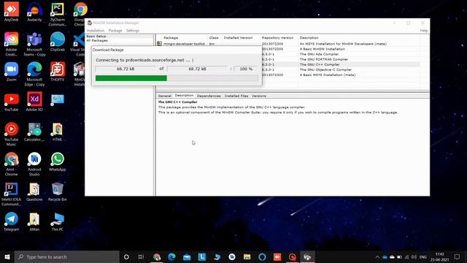Launch the Telegram desktop icon
This screenshot has height=263, width=467.
[12, 221]
